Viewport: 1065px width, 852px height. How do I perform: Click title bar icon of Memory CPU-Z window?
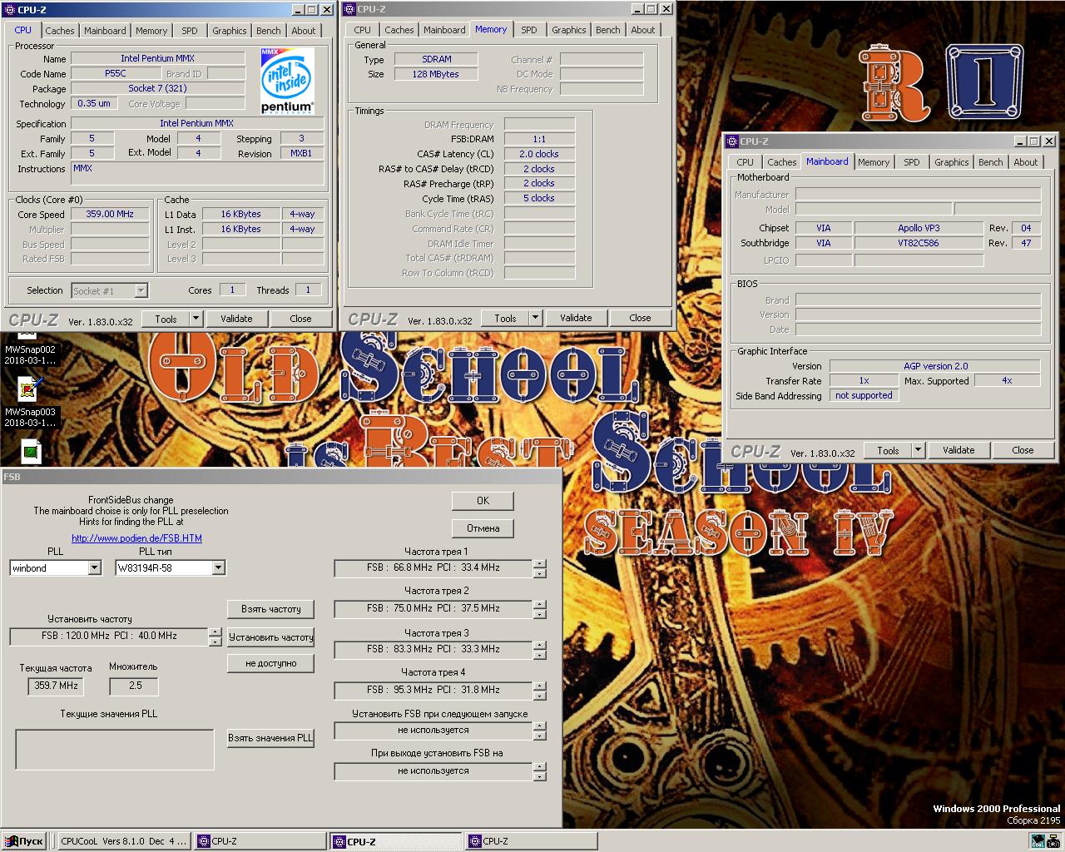349,9
